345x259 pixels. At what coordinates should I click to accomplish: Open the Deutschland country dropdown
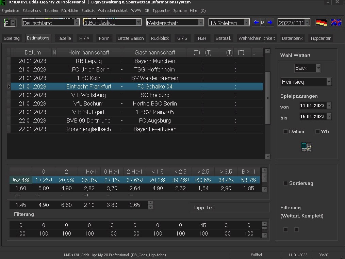click(77, 22)
